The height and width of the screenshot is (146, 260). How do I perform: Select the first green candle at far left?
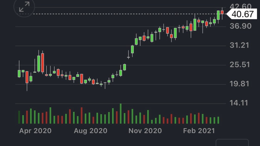(x=19, y=74)
